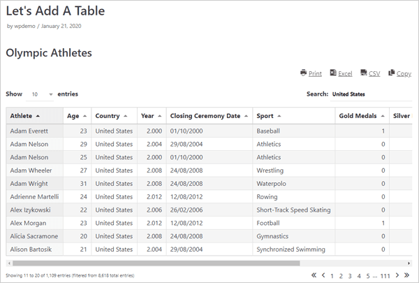Click the horizontal table scrollbar
The width and height of the screenshot is (419, 283).
156,263
